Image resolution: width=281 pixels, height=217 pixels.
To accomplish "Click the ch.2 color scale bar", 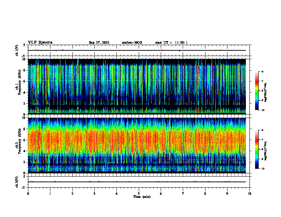I will (x=257, y=149).
